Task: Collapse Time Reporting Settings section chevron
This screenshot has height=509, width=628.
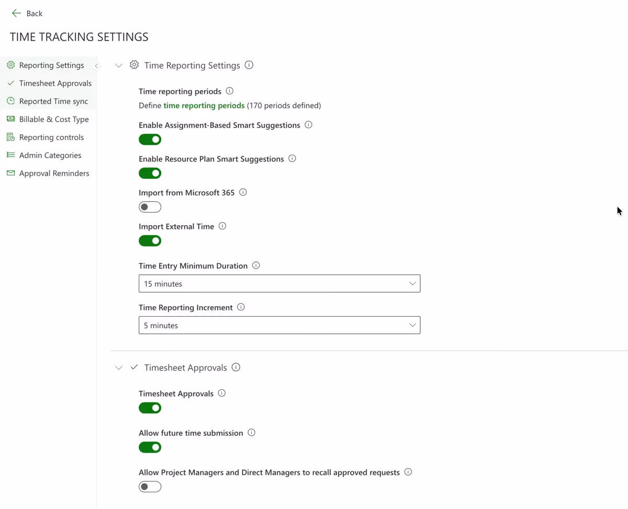Action: (119, 65)
